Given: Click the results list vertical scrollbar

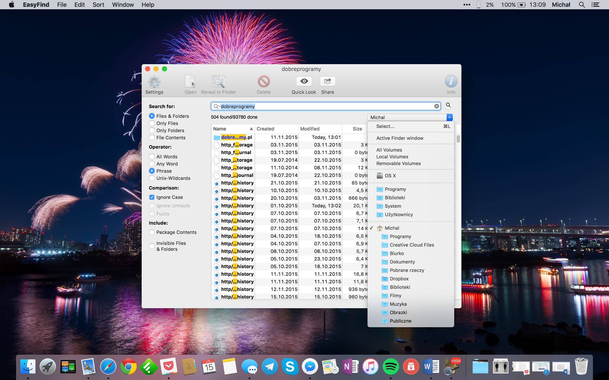Looking at the screenshot, I should (458, 139).
